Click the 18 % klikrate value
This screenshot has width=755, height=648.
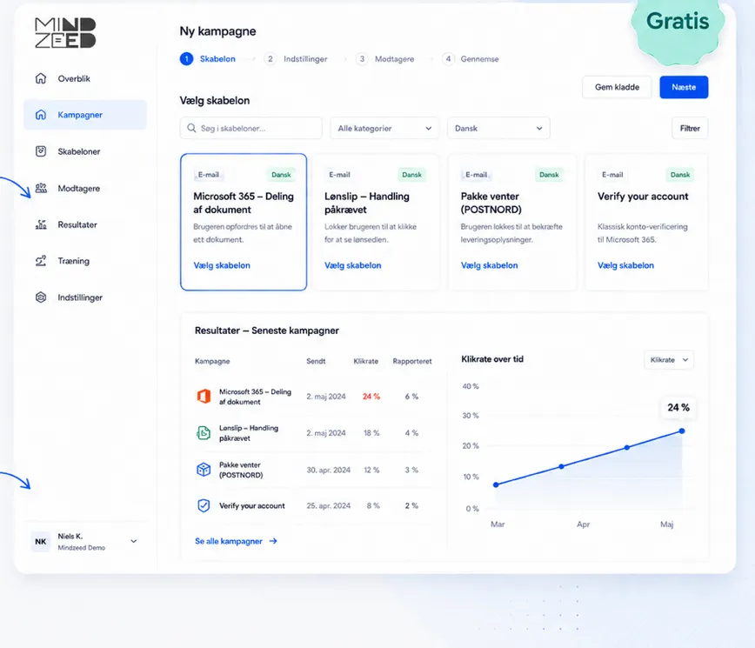[371, 433]
